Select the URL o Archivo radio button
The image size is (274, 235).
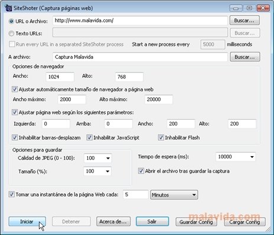(11, 21)
